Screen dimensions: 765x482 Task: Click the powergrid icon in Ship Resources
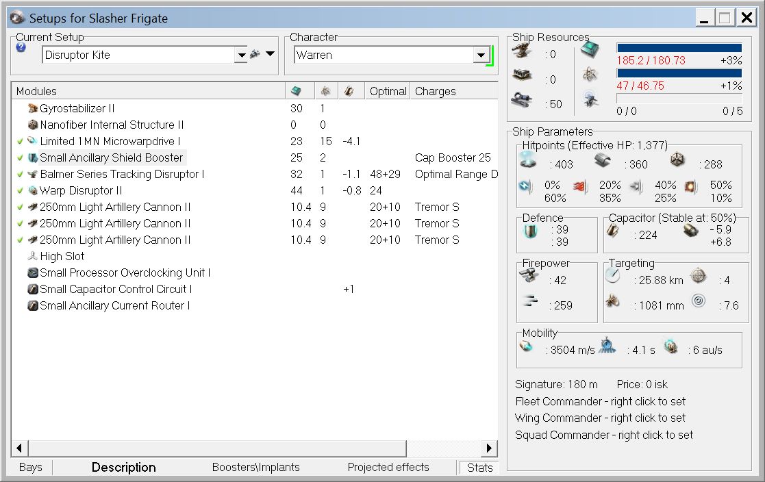pos(590,74)
